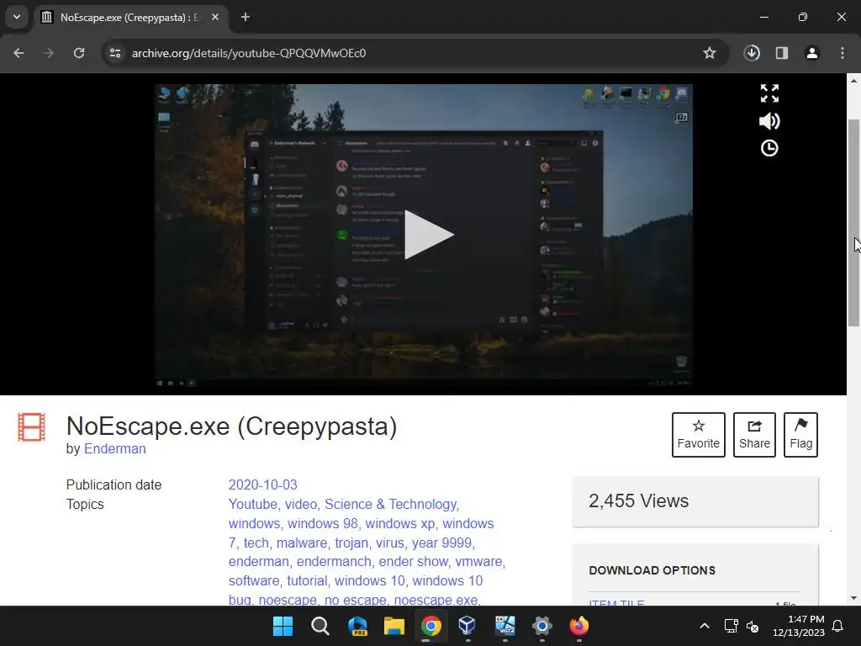
Task: Click the Favorite star button
Action: [x=699, y=435]
